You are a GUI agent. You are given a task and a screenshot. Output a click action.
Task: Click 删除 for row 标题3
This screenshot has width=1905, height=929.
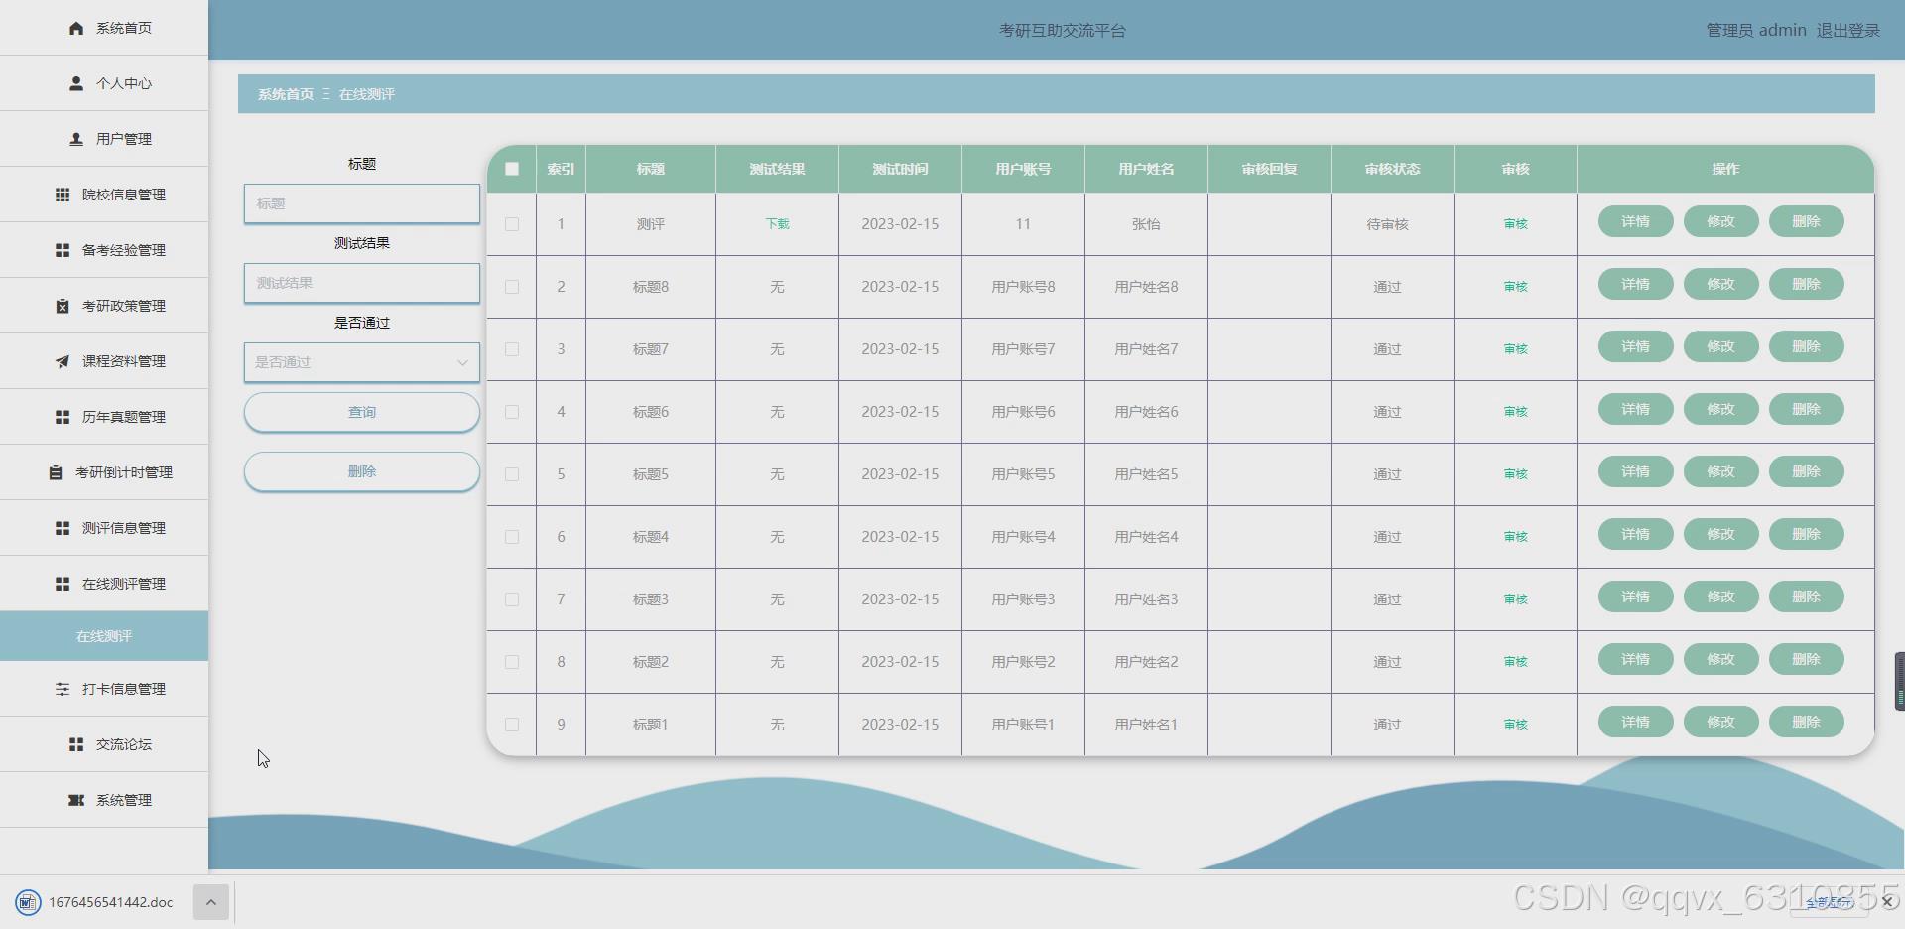pos(1806,597)
